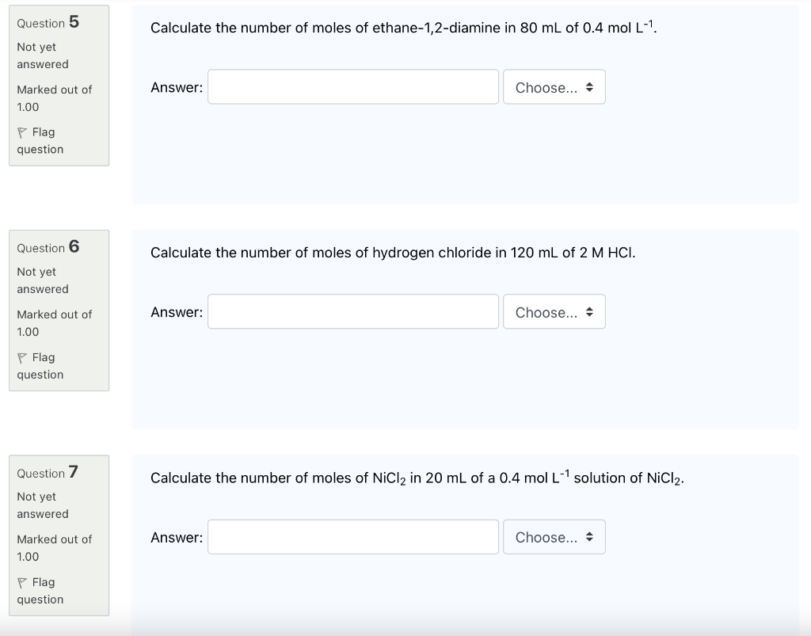Click the flag icon for Question 7

22,582
